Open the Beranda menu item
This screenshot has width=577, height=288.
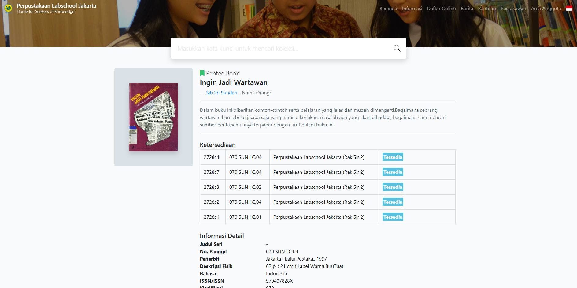[x=388, y=9]
